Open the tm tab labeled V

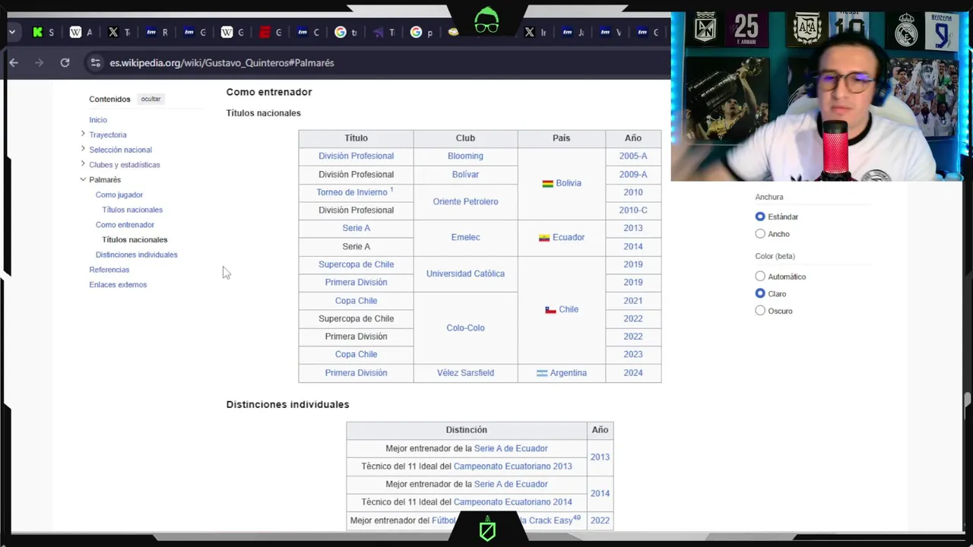[612, 32]
